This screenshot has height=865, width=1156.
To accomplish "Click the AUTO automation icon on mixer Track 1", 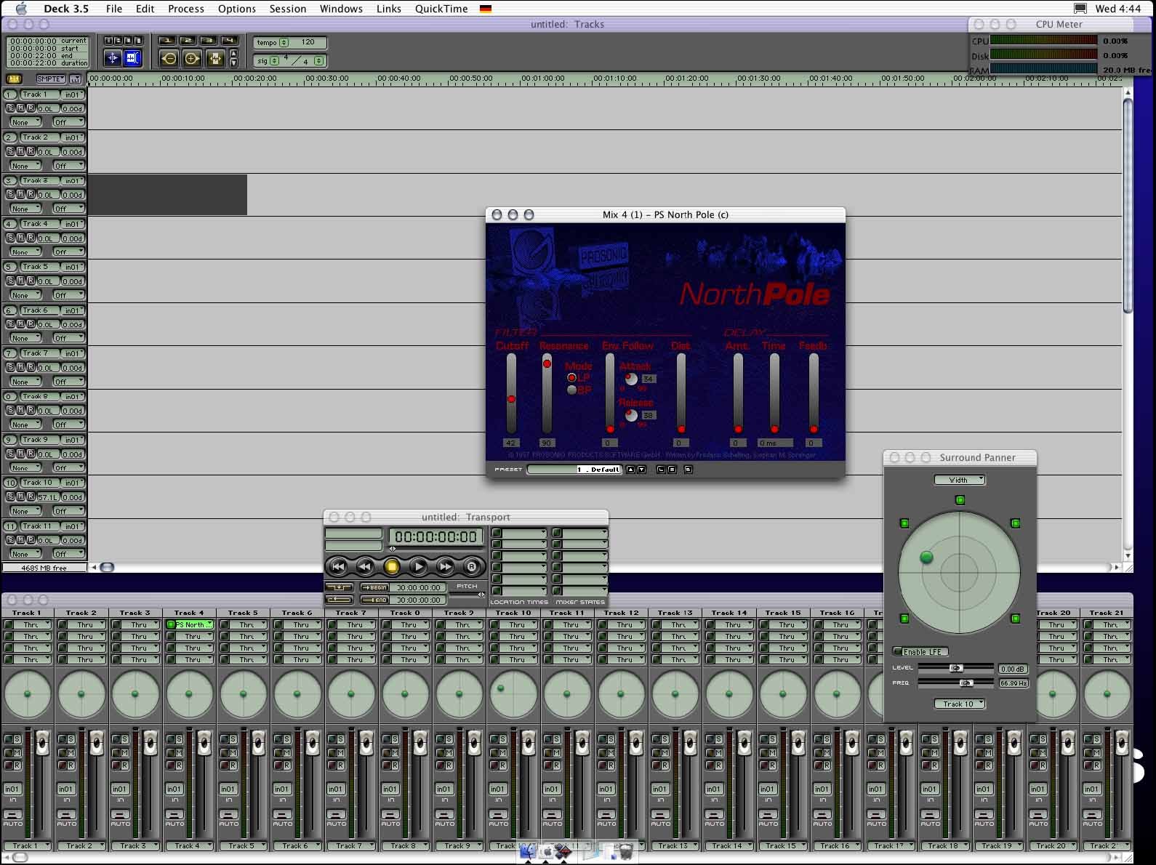I will pyautogui.click(x=13, y=816).
